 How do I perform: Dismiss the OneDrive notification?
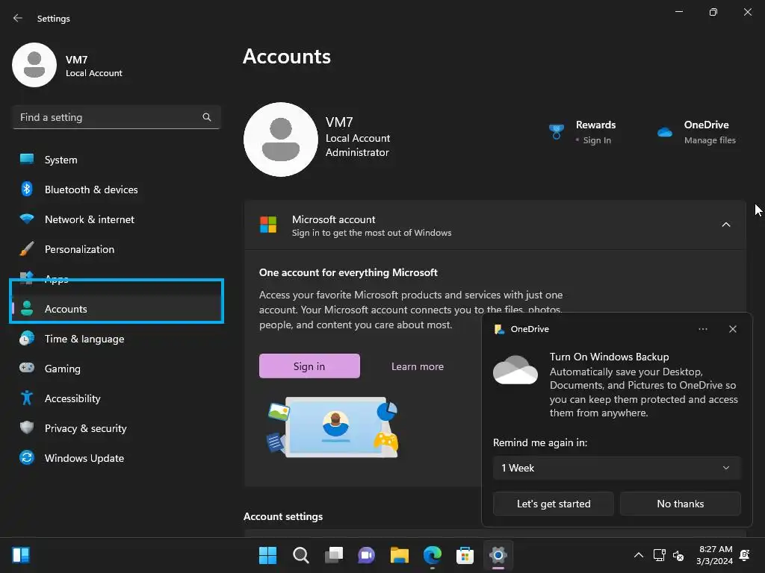click(732, 329)
